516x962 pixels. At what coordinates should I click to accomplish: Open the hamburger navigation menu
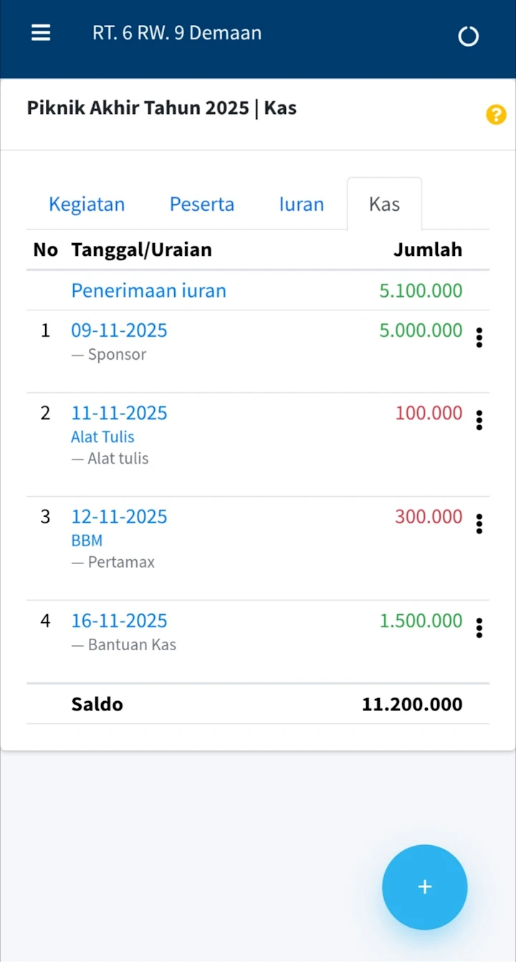(x=41, y=33)
